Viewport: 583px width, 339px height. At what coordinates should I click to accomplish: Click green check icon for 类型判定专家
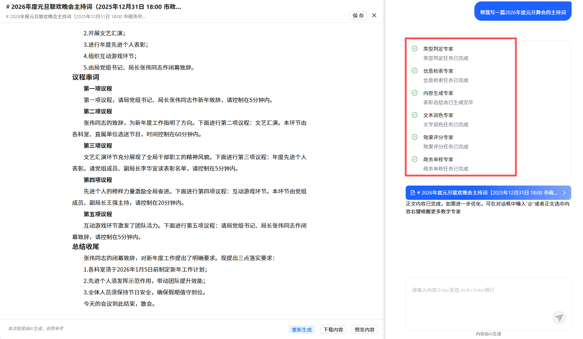click(x=415, y=49)
